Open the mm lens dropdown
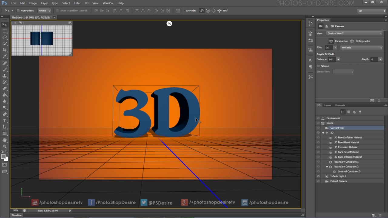 click(361, 48)
